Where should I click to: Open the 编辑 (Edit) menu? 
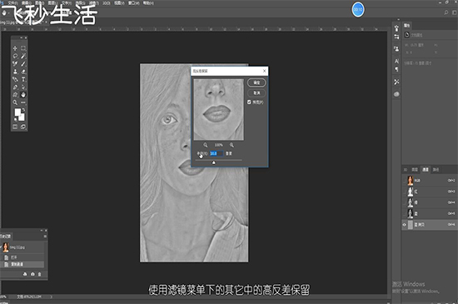26,3
